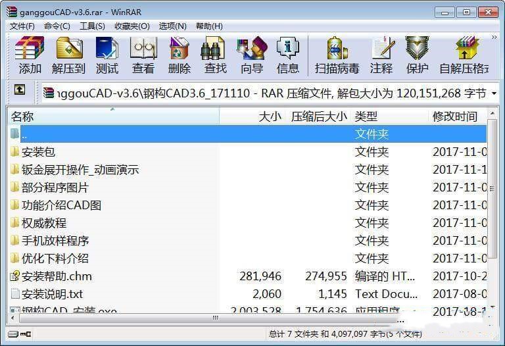Open the 工具(S) menu
Screen dimensions: 505x346
point(92,26)
